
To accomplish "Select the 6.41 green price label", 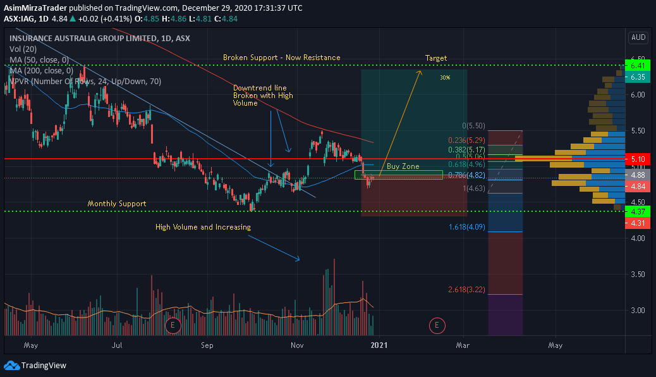I will click(638, 66).
